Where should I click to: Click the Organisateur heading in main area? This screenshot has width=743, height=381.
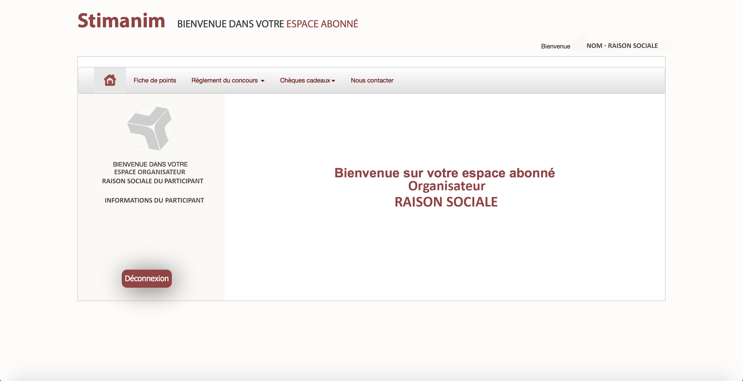(446, 186)
